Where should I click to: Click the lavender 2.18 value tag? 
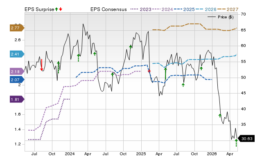click(17, 71)
